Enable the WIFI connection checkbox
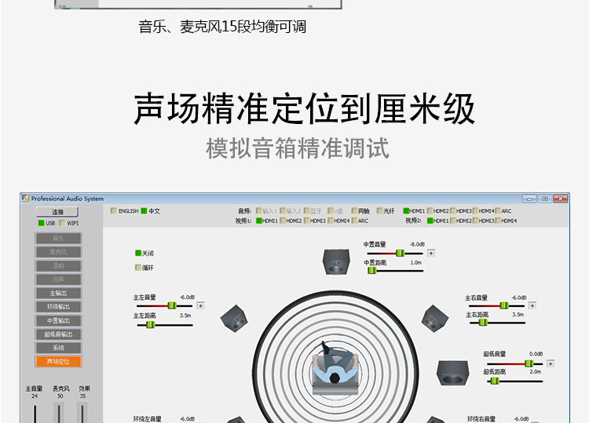Screen dimensions: 589x423 coord(62,223)
